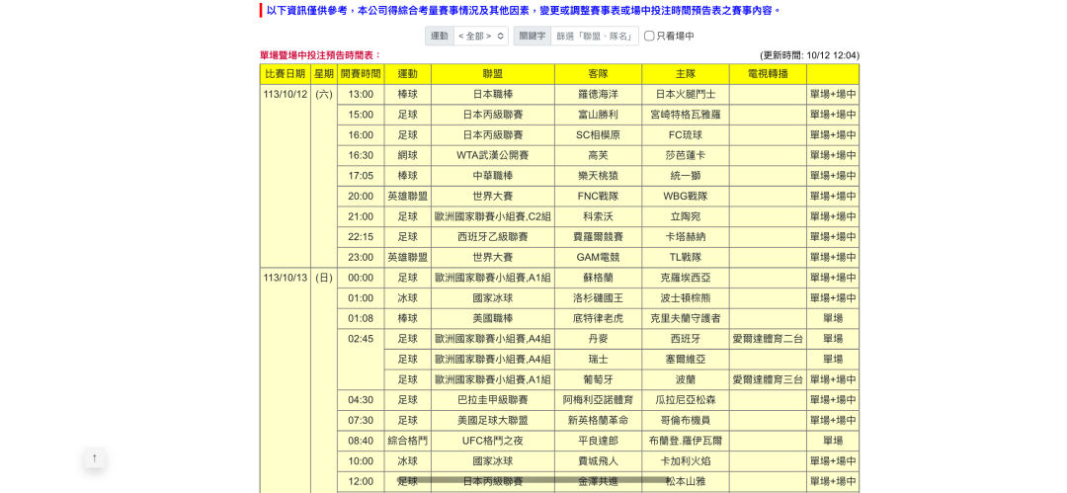Click 波士頓棕熊 team cell

click(686, 298)
